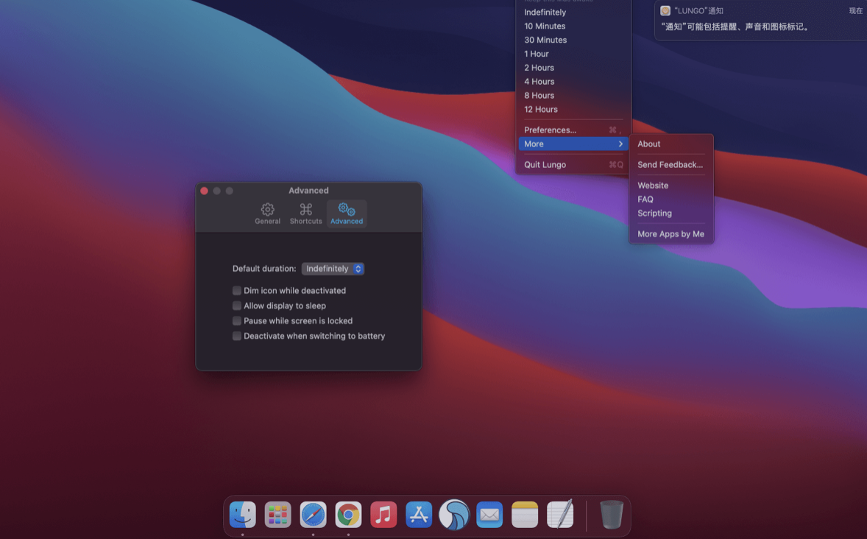Open "About" from the More submenu
The height and width of the screenshot is (539, 867).
click(x=648, y=144)
